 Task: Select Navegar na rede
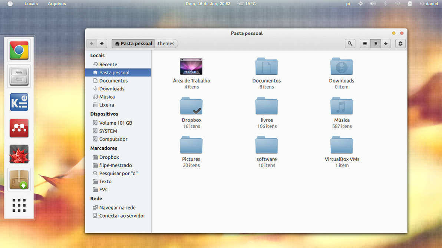118,207
